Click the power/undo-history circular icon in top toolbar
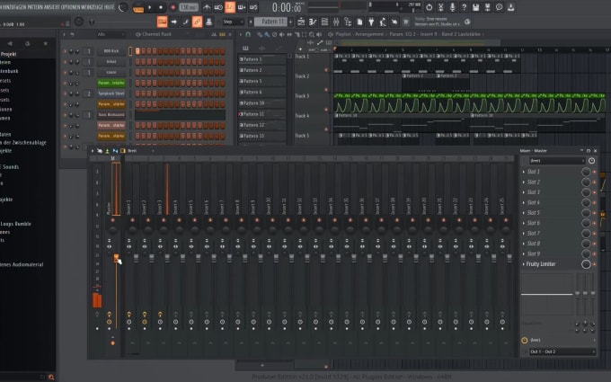611x382 pixels. (x=429, y=7)
